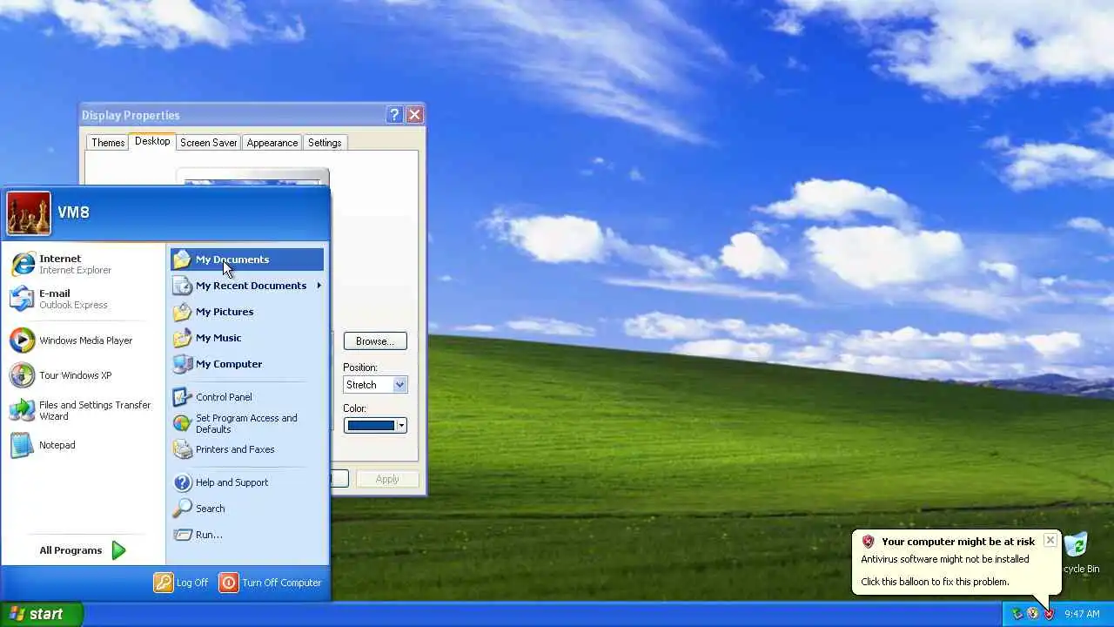Expand the My Recent Documents submenu
This screenshot has height=627, width=1114.
click(247, 286)
